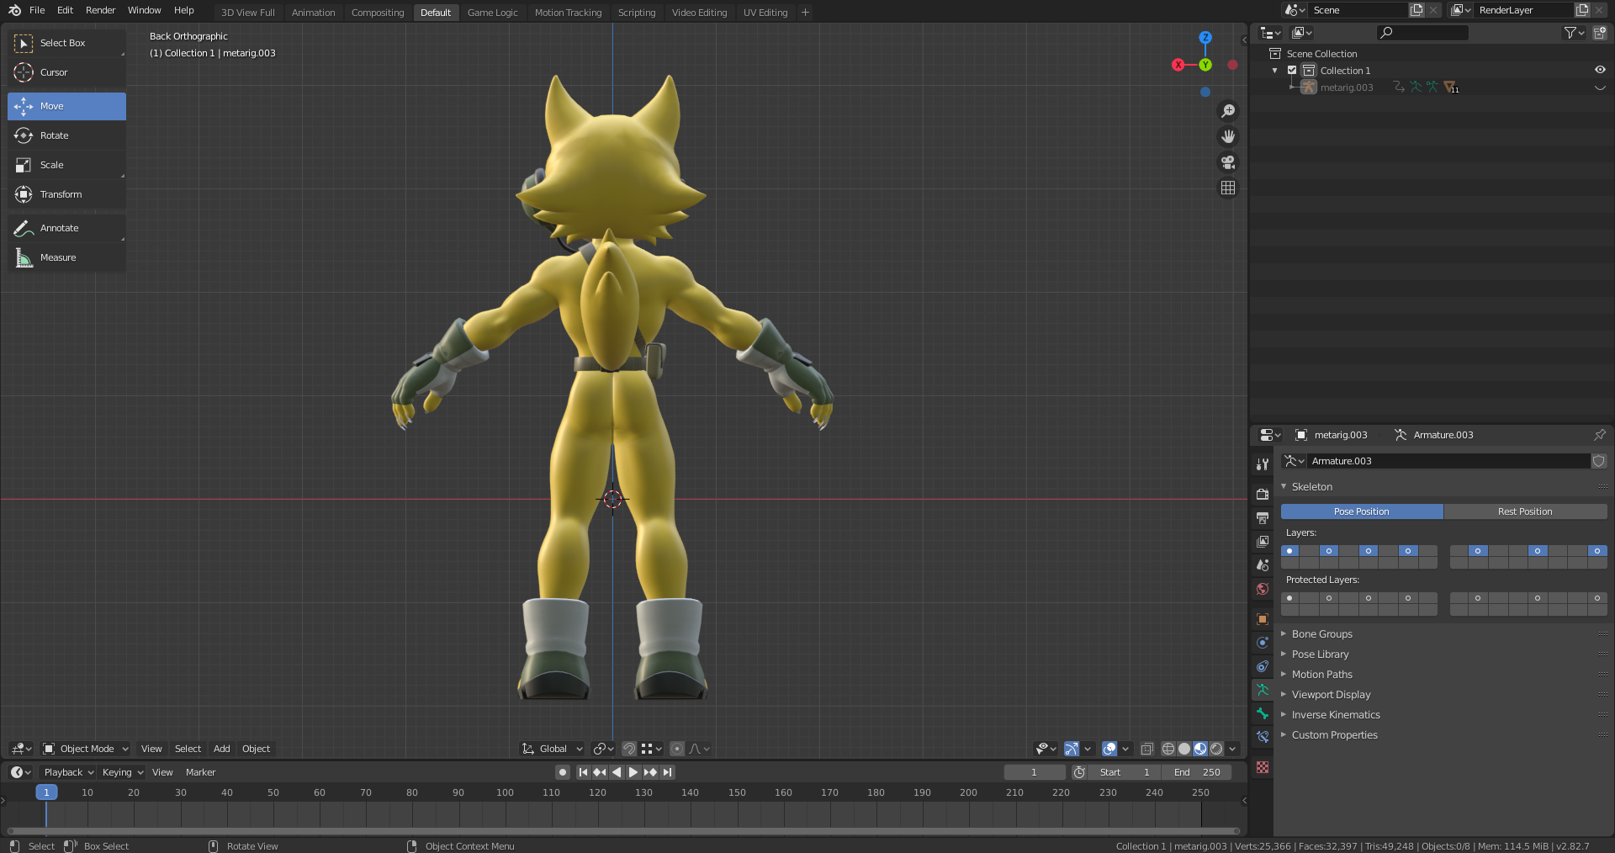Screen dimensions: 1615x853
Task: Select the Transform tool
Action: [x=66, y=194]
